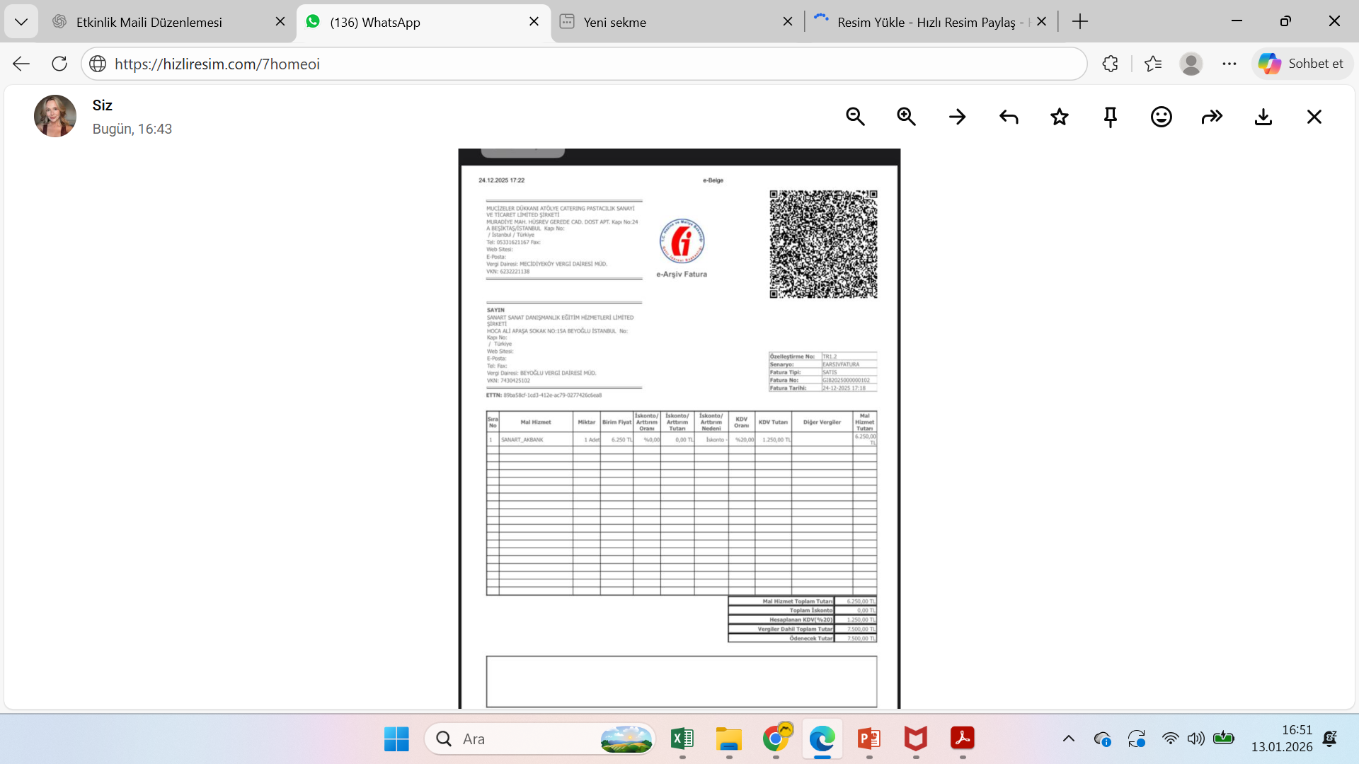Forward the image message
Image resolution: width=1359 pixels, height=764 pixels.
tap(1212, 117)
